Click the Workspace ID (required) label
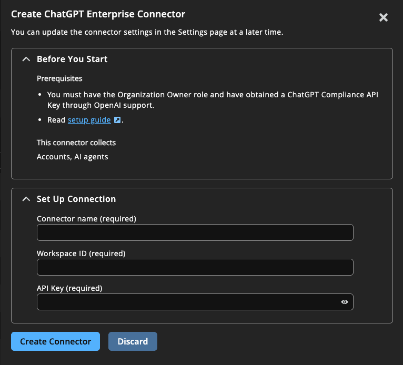Screen dimensions: 403x365 point(81,253)
